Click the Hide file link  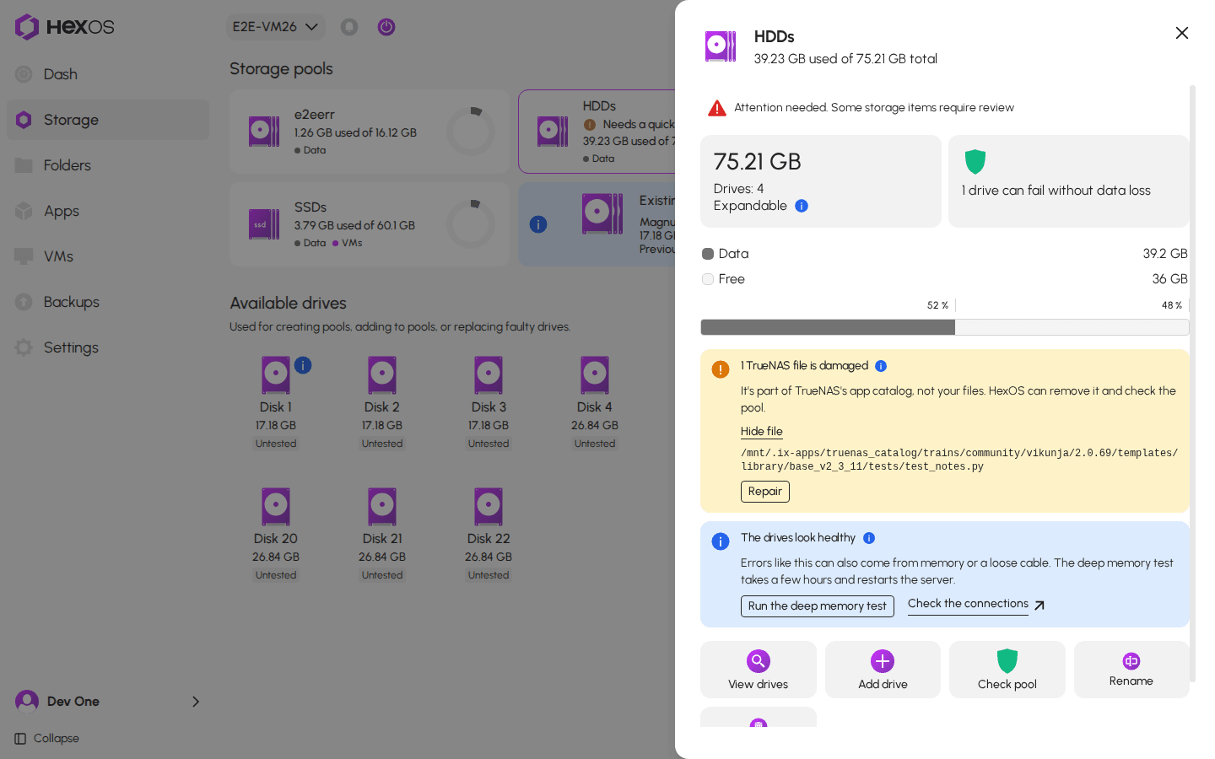point(762,432)
